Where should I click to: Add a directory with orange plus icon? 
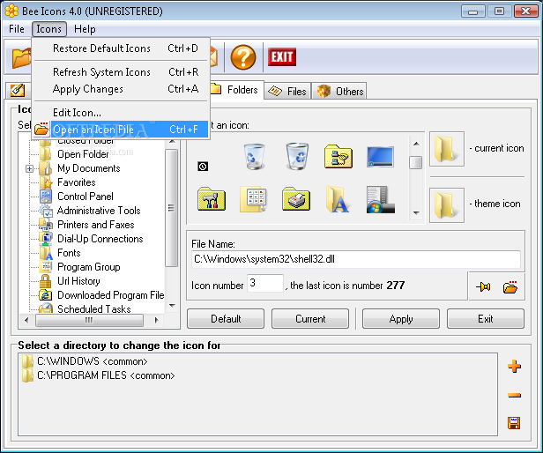click(514, 366)
